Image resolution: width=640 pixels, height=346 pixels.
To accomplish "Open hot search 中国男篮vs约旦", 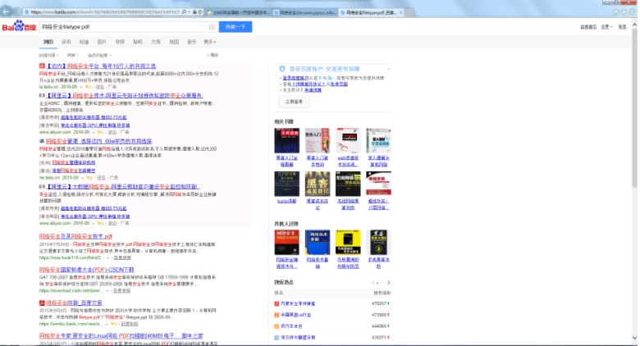I will [x=296, y=315].
